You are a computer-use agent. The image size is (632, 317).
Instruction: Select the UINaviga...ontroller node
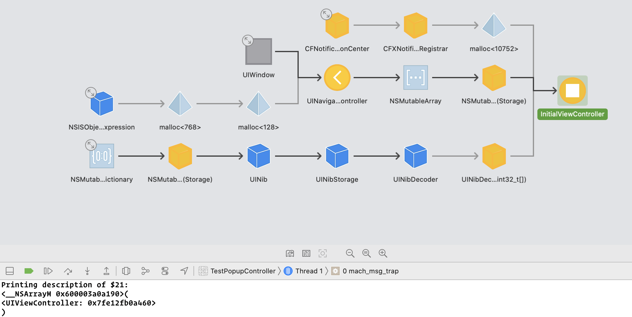[337, 78]
